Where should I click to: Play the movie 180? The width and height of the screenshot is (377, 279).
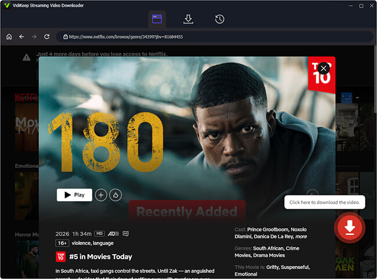[74, 195]
